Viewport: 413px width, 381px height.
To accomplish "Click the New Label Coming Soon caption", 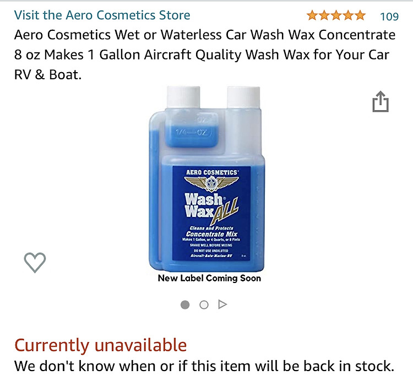I will click(209, 278).
